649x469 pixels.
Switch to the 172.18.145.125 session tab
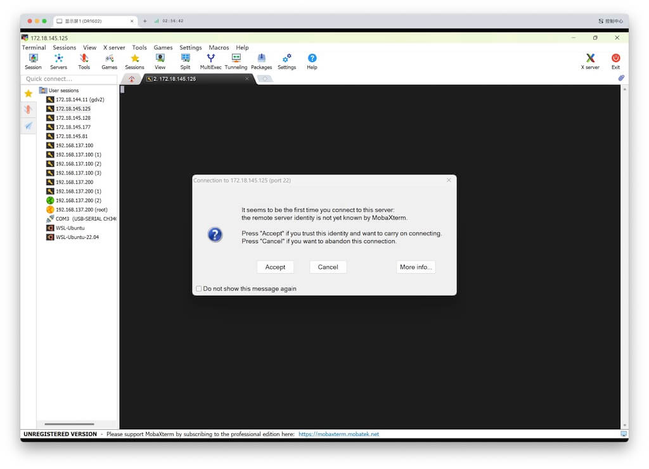pos(196,79)
